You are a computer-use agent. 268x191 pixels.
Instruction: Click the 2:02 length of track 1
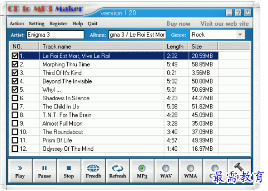coord(172,56)
